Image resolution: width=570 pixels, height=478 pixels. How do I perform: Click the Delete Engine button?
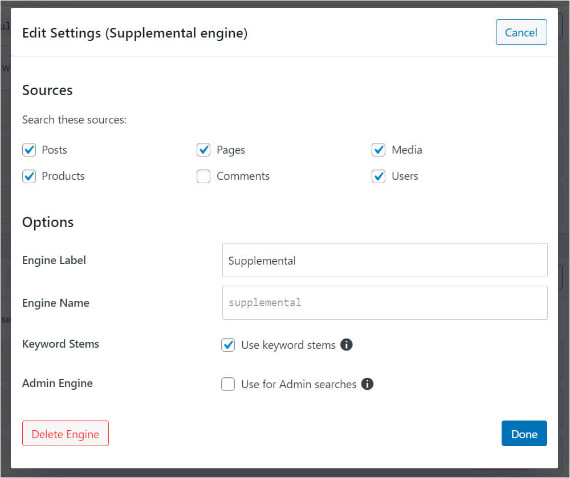66,434
